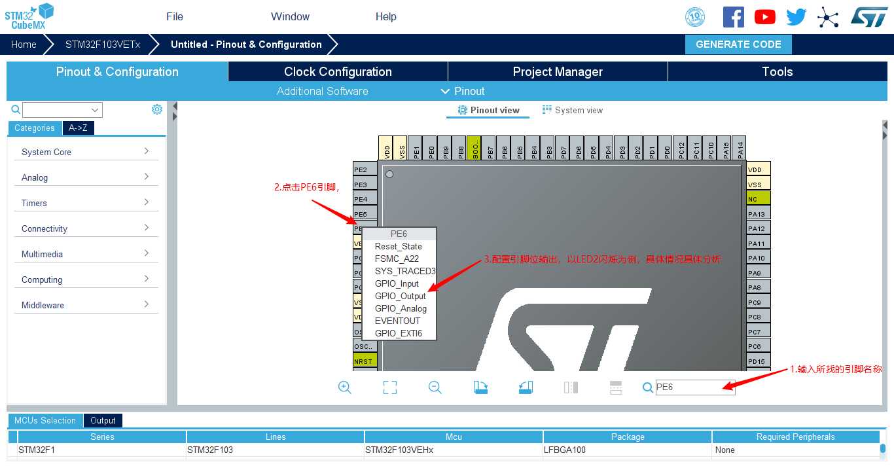
Task: Zoom in on the chip view
Action: [x=345, y=387]
